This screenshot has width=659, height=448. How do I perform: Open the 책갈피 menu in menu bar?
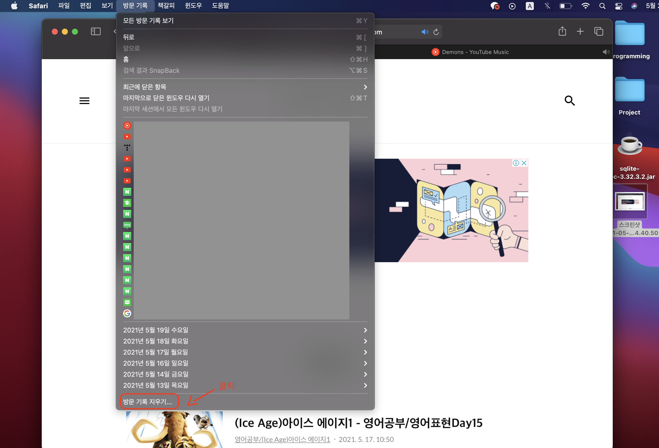166,6
